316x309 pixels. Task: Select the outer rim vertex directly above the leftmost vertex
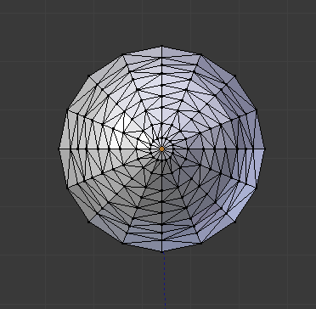click(x=67, y=110)
